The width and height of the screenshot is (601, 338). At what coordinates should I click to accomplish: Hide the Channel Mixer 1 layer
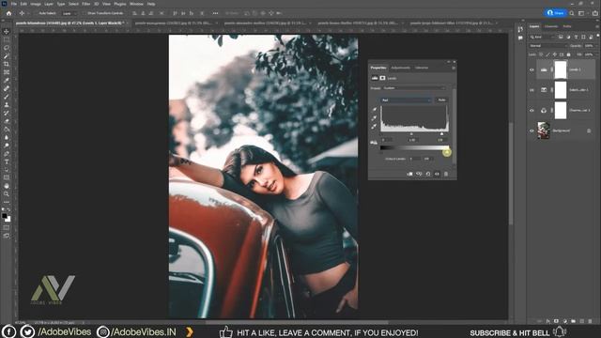(x=532, y=111)
